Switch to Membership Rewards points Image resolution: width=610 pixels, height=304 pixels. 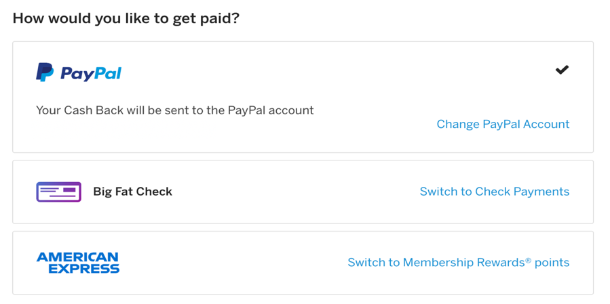pos(458,262)
